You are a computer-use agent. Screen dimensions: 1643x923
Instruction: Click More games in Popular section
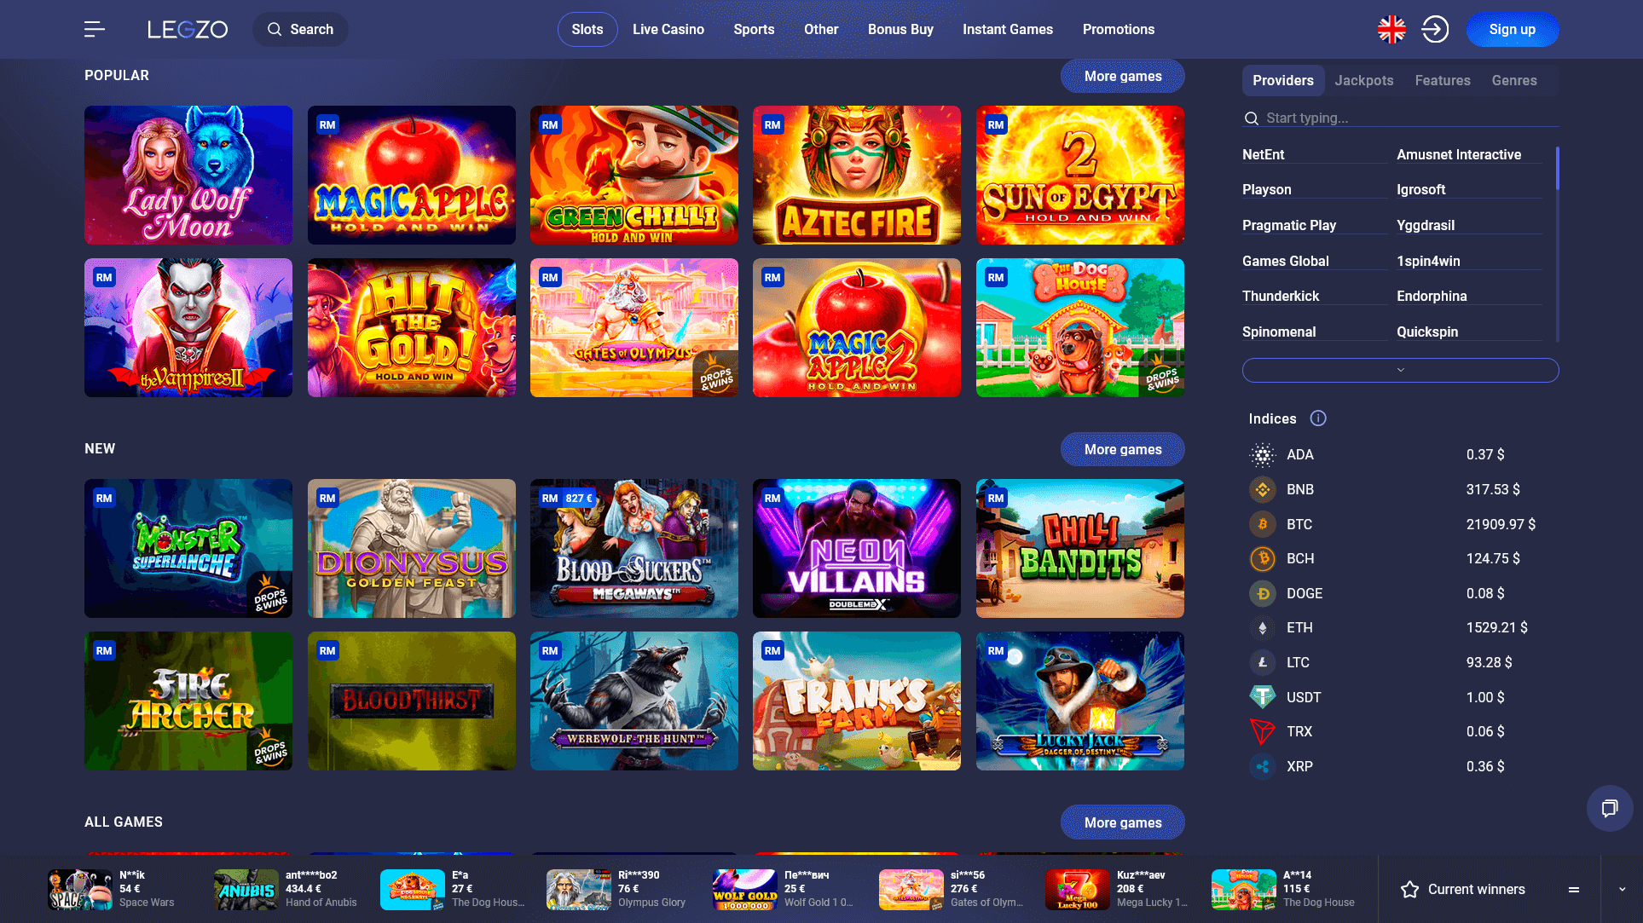point(1122,77)
